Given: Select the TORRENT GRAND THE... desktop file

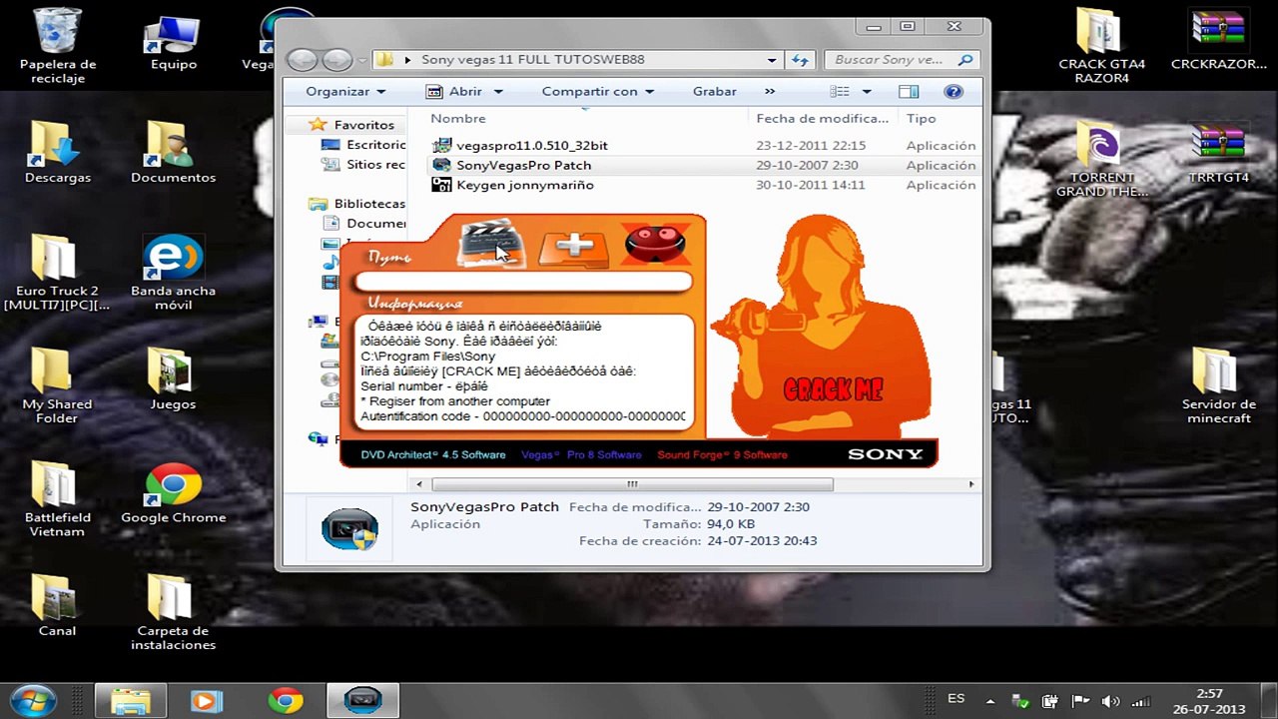Looking at the screenshot, I should click(1102, 159).
